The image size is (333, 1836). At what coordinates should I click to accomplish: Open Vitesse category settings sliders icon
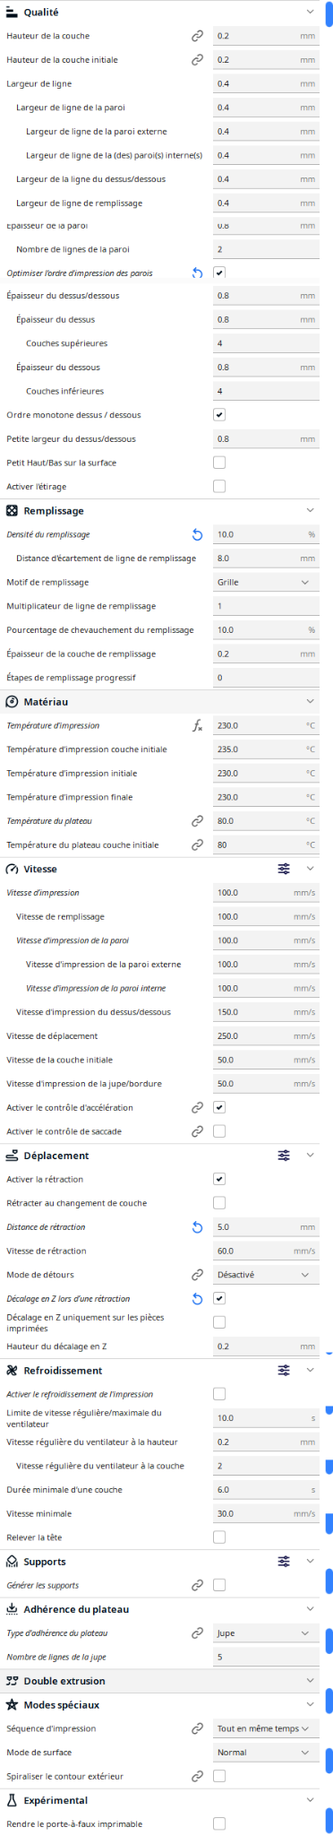click(x=284, y=869)
